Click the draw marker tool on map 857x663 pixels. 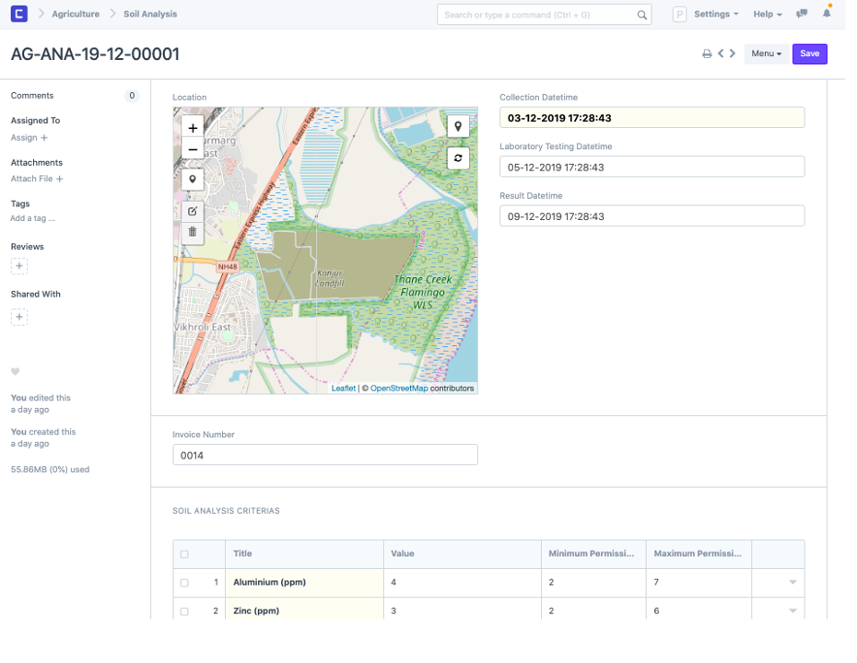193,180
